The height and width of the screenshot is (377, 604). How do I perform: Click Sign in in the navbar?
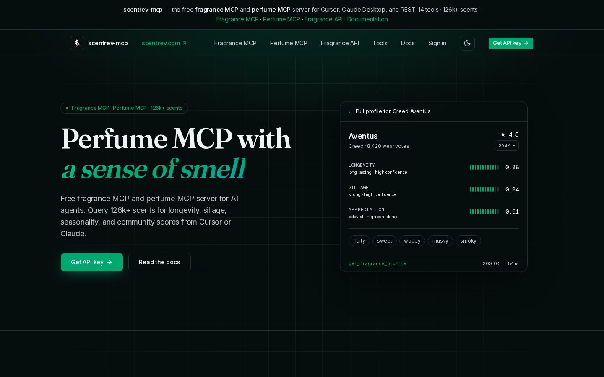click(437, 43)
